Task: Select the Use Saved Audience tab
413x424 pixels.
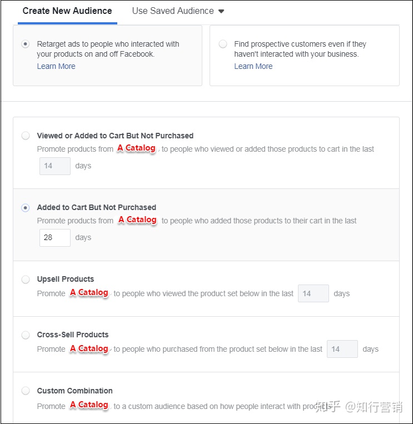Action: pyautogui.click(x=173, y=11)
